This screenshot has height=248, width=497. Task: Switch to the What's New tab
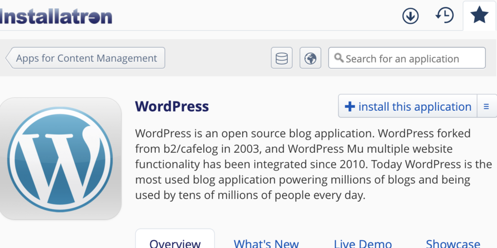pos(266,244)
